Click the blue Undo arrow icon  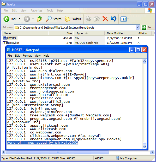(113, 19)
